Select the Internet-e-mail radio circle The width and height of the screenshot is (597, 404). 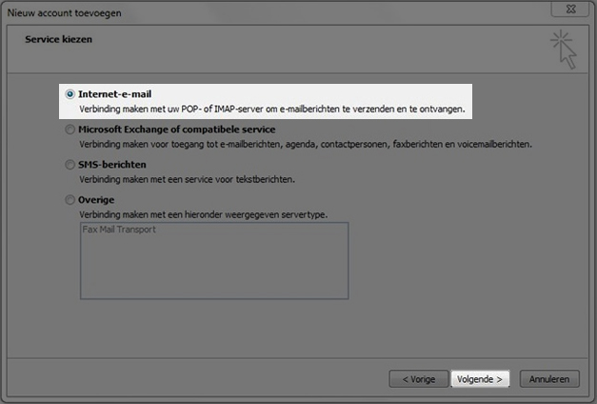pos(70,94)
